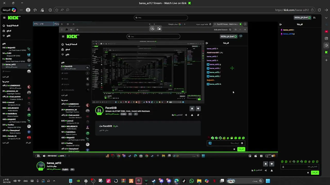
Task: Open Edge media control icon
Action: pyautogui.click(x=43, y=10)
